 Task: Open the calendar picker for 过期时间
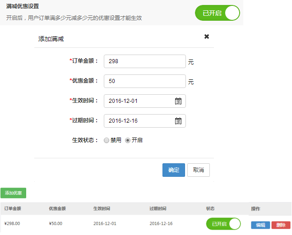pos(178,121)
